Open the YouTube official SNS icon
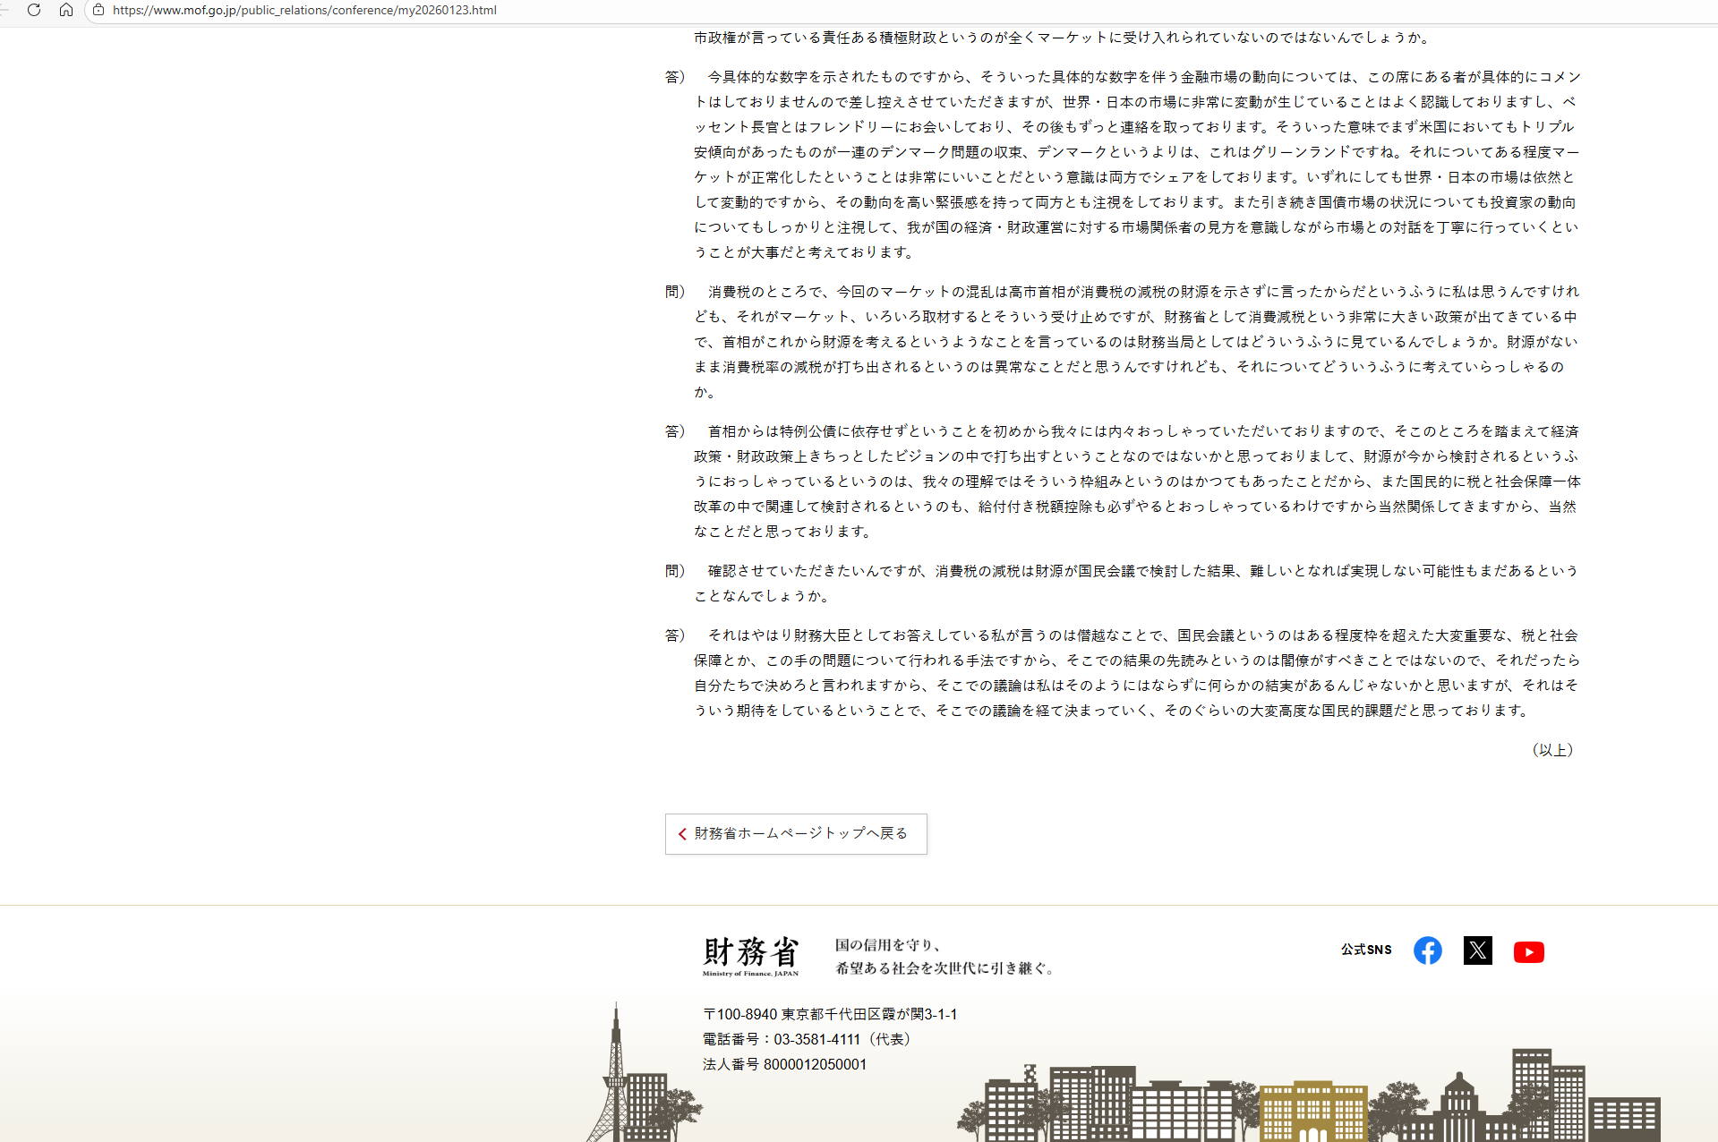Image resolution: width=1718 pixels, height=1142 pixels. coord(1528,951)
